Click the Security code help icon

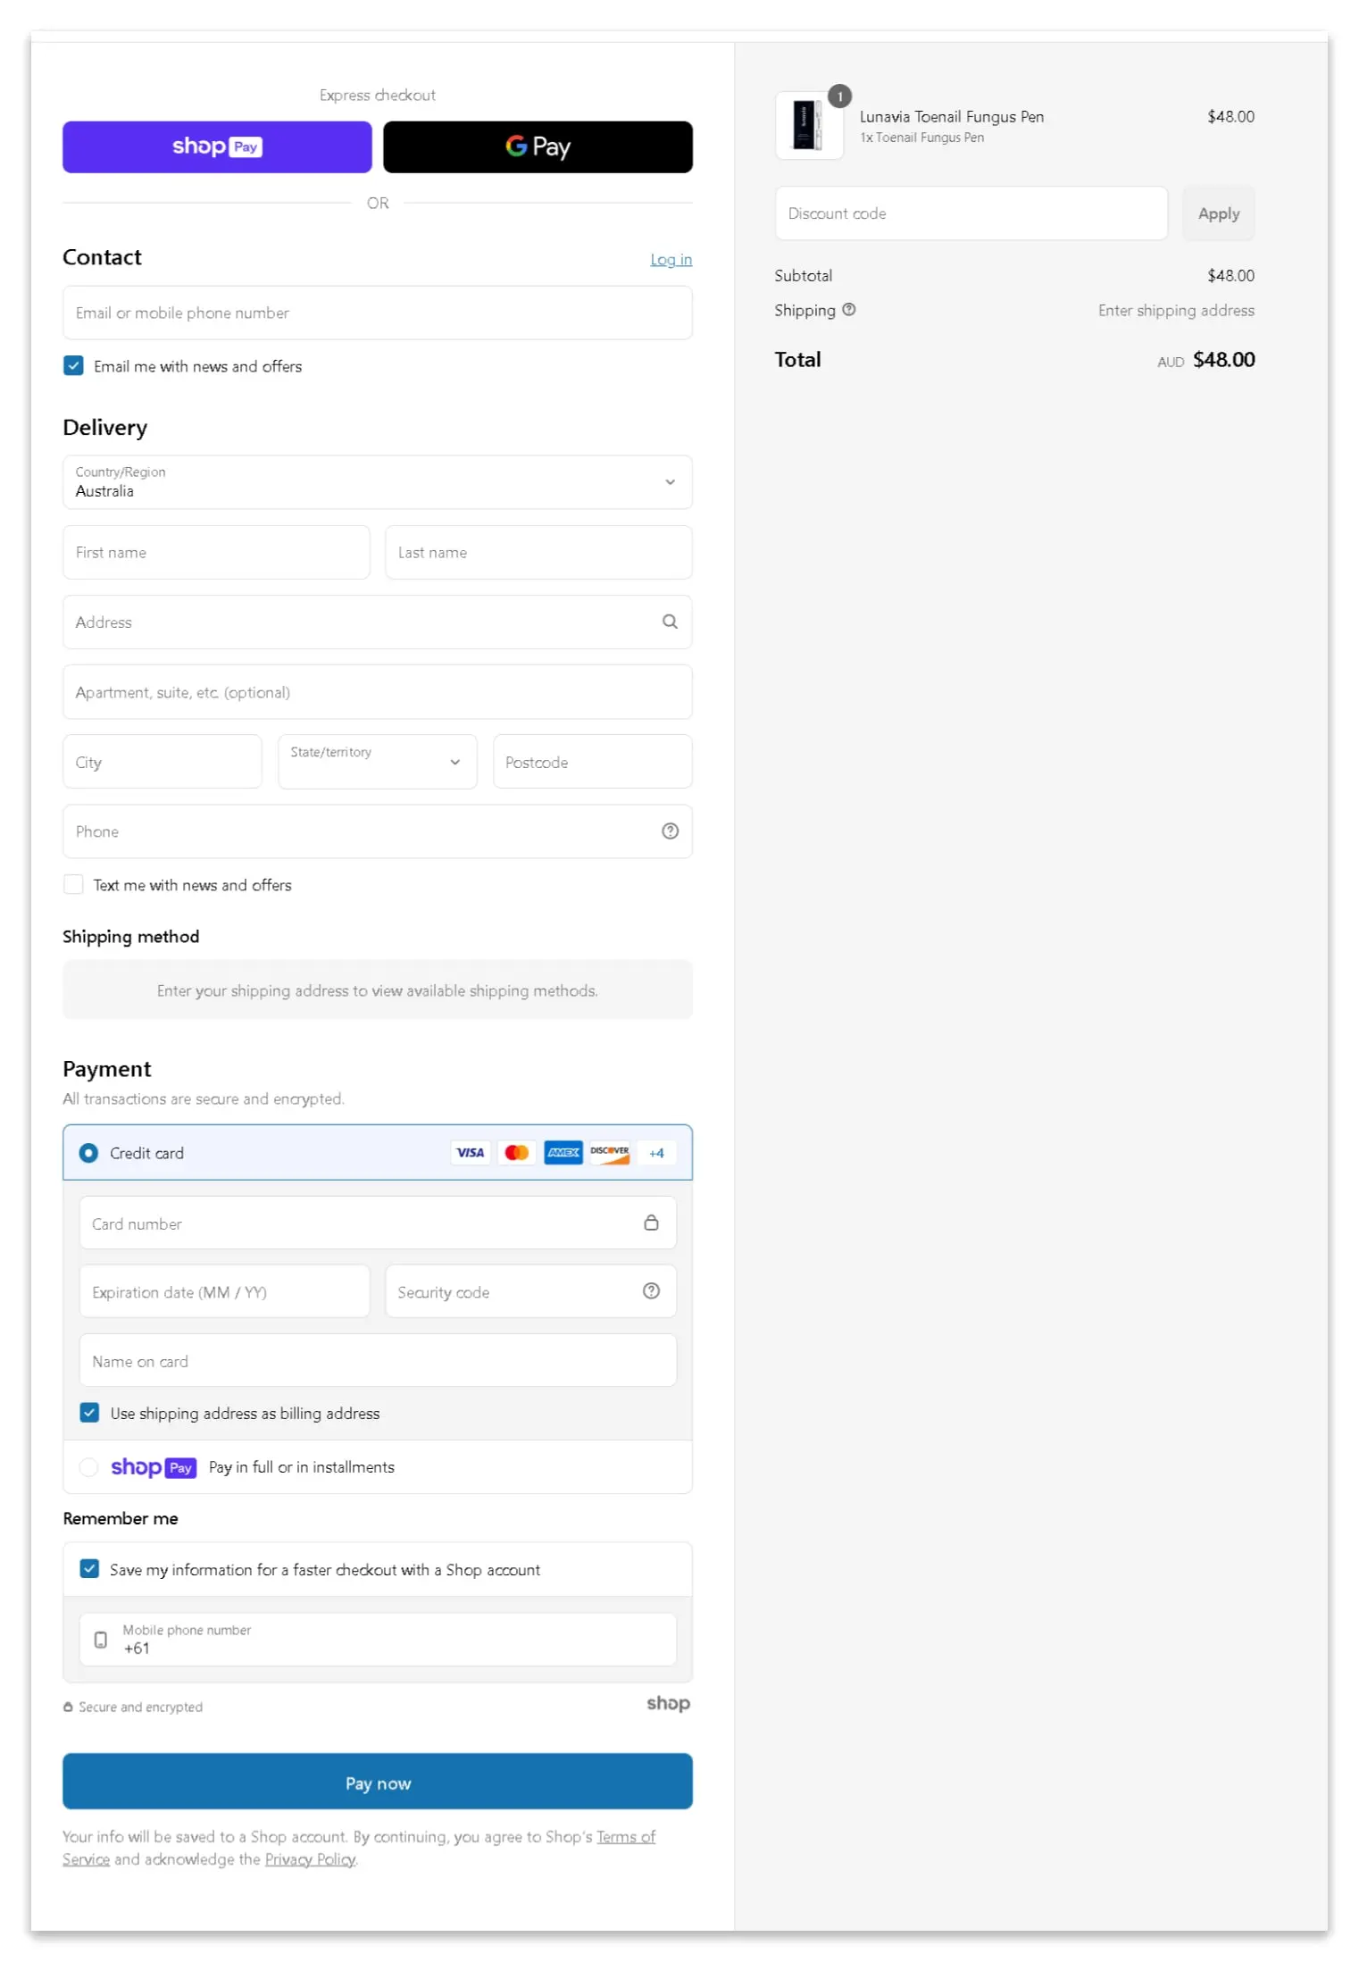651,1291
